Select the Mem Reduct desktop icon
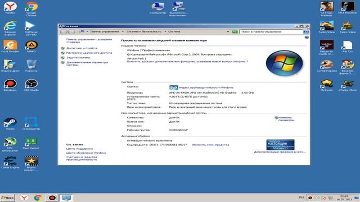The height and width of the screenshot is (202, 360). pos(31,143)
